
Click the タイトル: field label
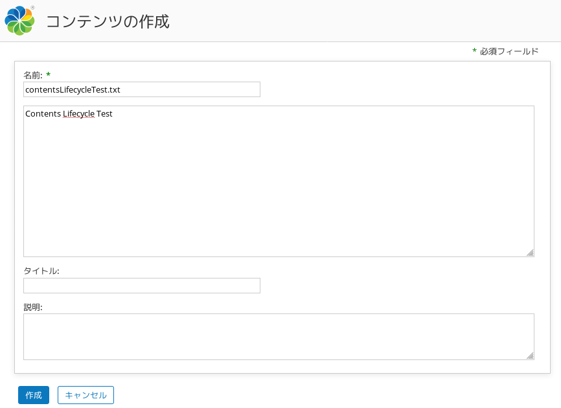pyautogui.click(x=41, y=271)
